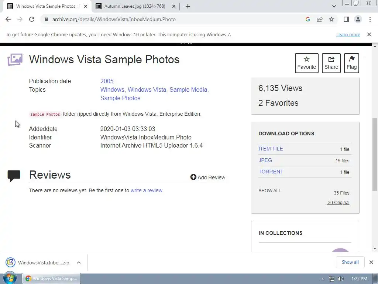Click the page vertical scrollbar thumb
The image size is (378, 284).
tap(375, 155)
